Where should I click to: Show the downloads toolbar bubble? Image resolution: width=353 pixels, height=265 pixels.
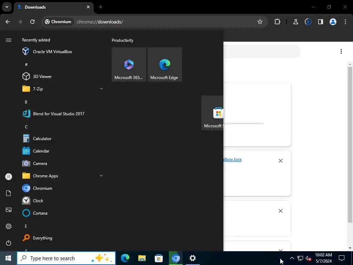click(308, 22)
